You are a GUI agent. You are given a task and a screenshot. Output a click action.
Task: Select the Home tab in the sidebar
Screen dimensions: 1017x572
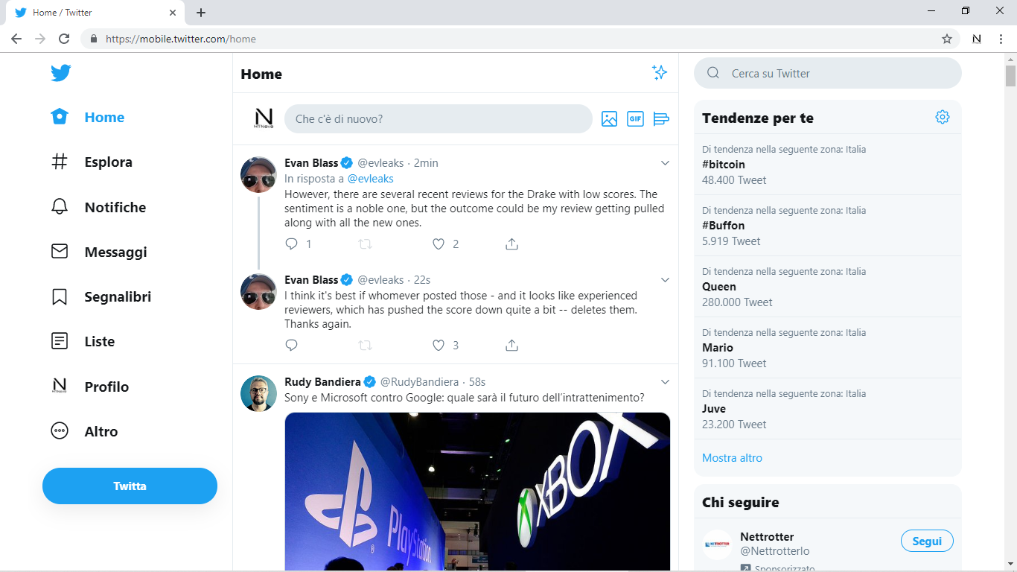point(104,117)
